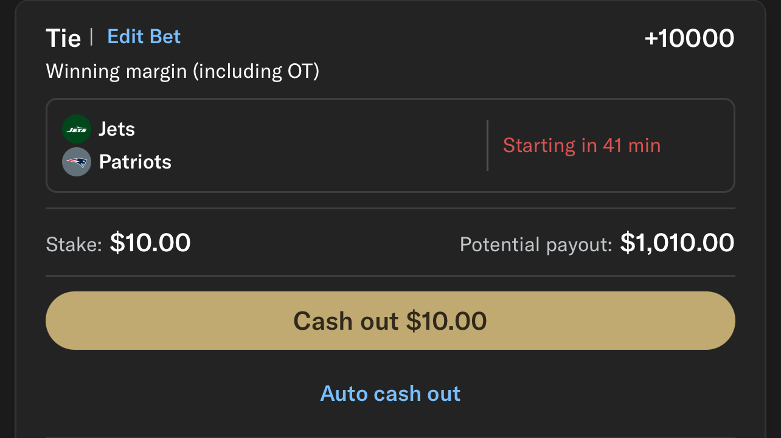Click the +10000 odds value
This screenshot has height=438, width=781.
[x=689, y=38]
